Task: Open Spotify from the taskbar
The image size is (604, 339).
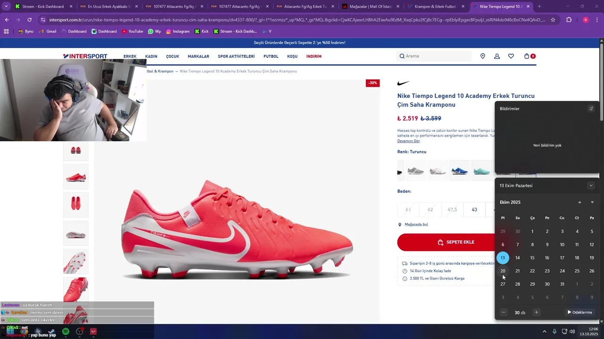Action: click(x=66, y=331)
